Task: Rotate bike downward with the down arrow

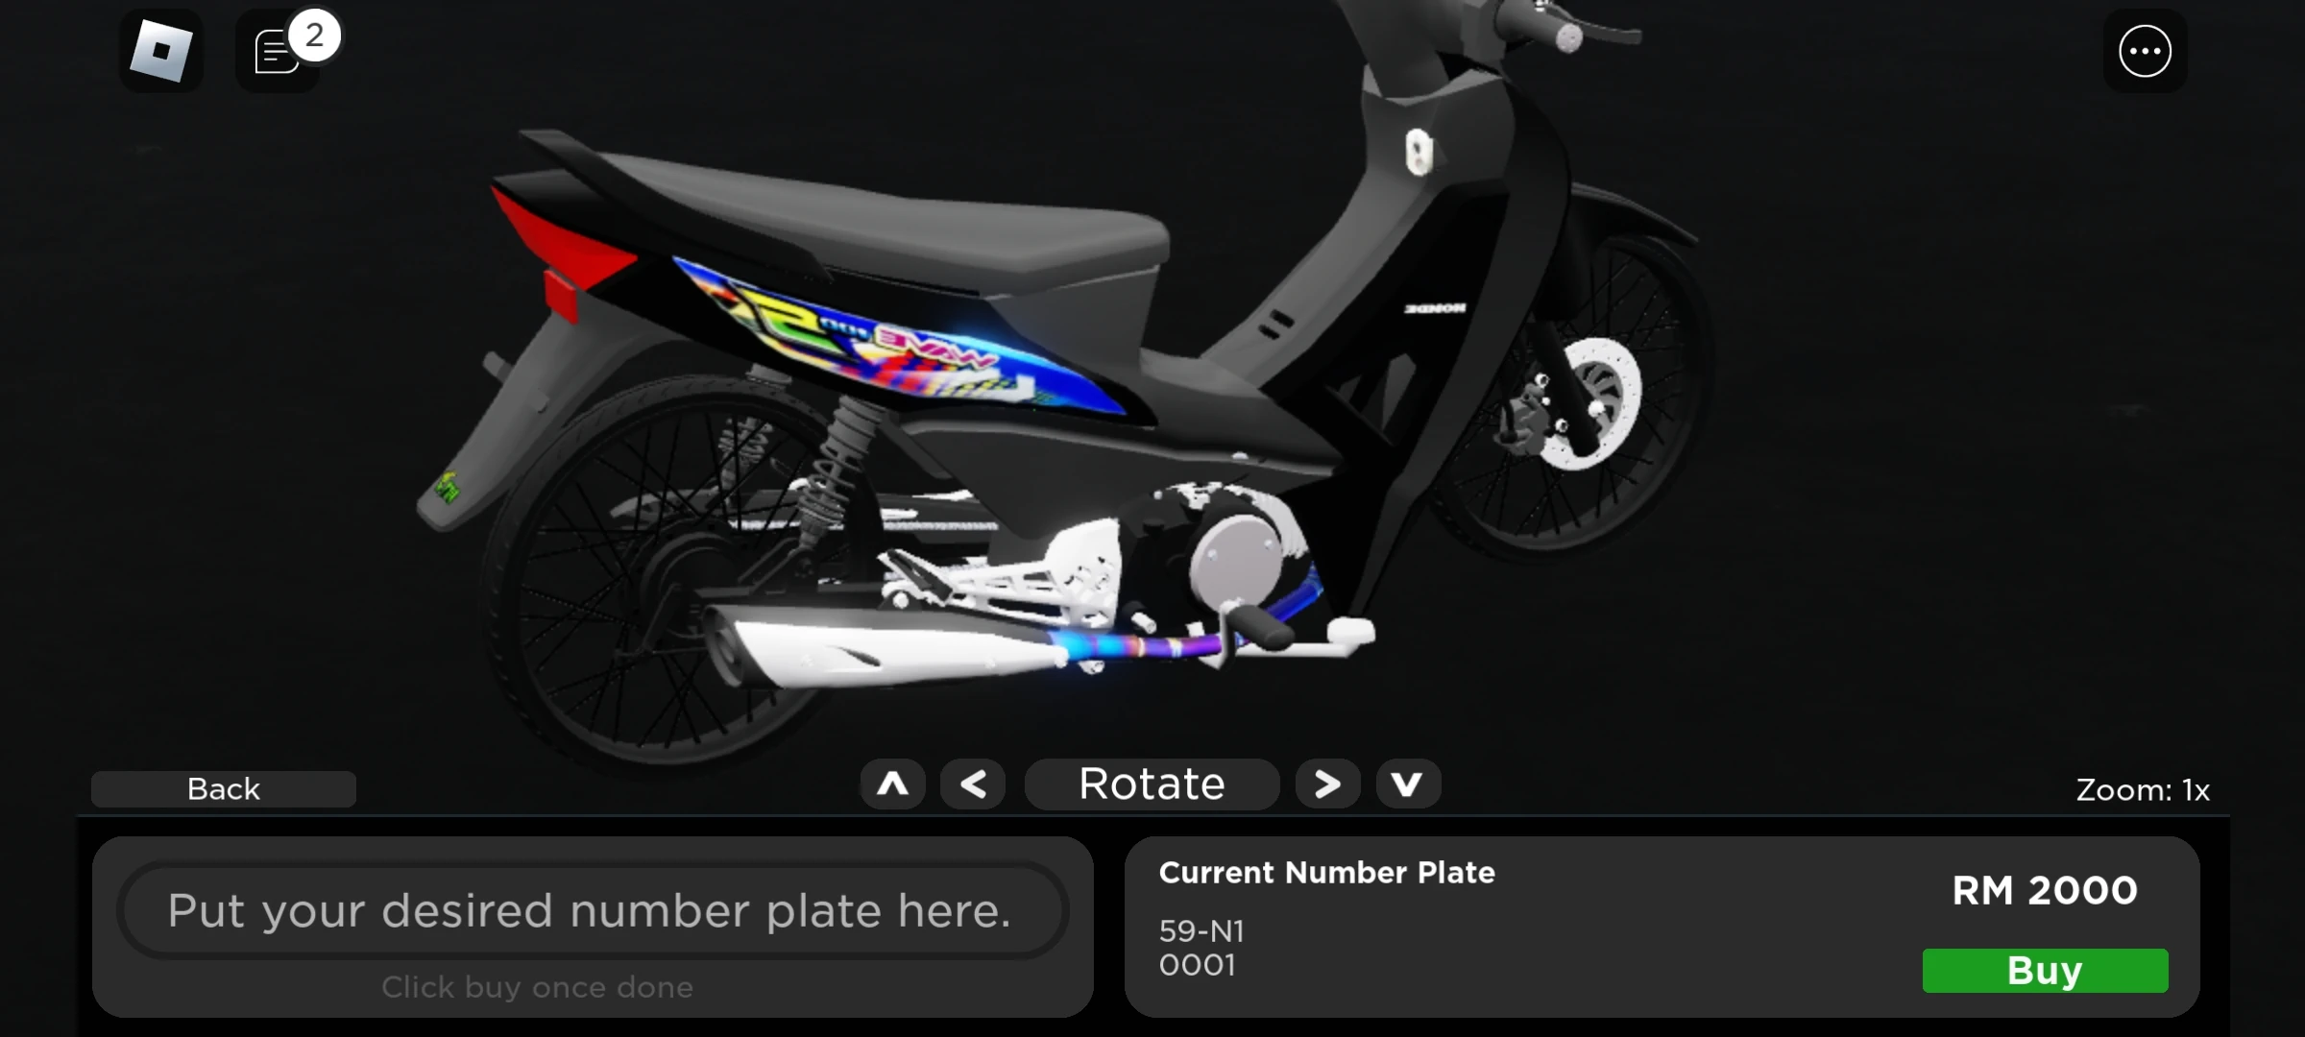Action: click(x=1407, y=784)
